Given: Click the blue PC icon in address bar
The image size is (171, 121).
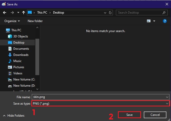Looking at the screenshot, I should 30,12.
